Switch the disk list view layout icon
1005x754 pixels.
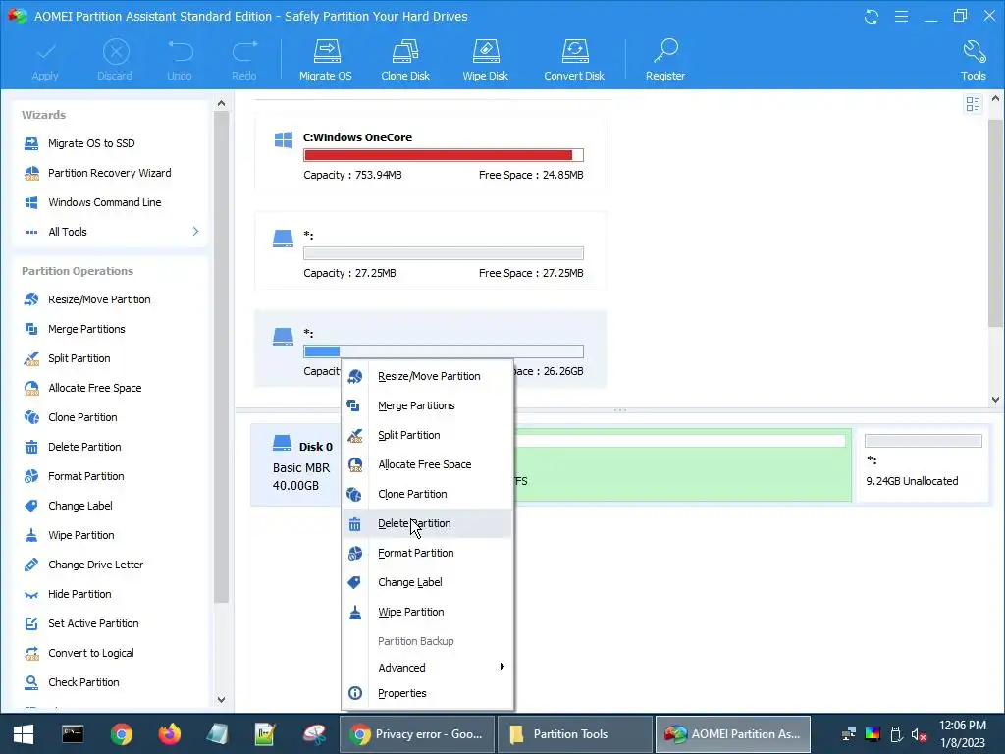(973, 104)
